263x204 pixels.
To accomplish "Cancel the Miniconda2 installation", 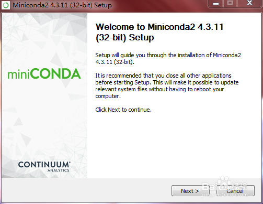I will coord(235,191).
